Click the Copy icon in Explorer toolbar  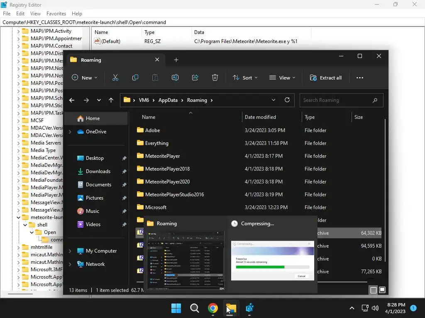point(135,77)
